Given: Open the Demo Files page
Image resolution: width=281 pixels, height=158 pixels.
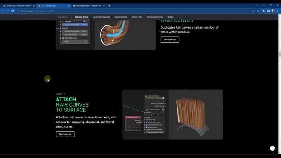Looking at the screenshot, I should pyautogui.click(x=137, y=17).
